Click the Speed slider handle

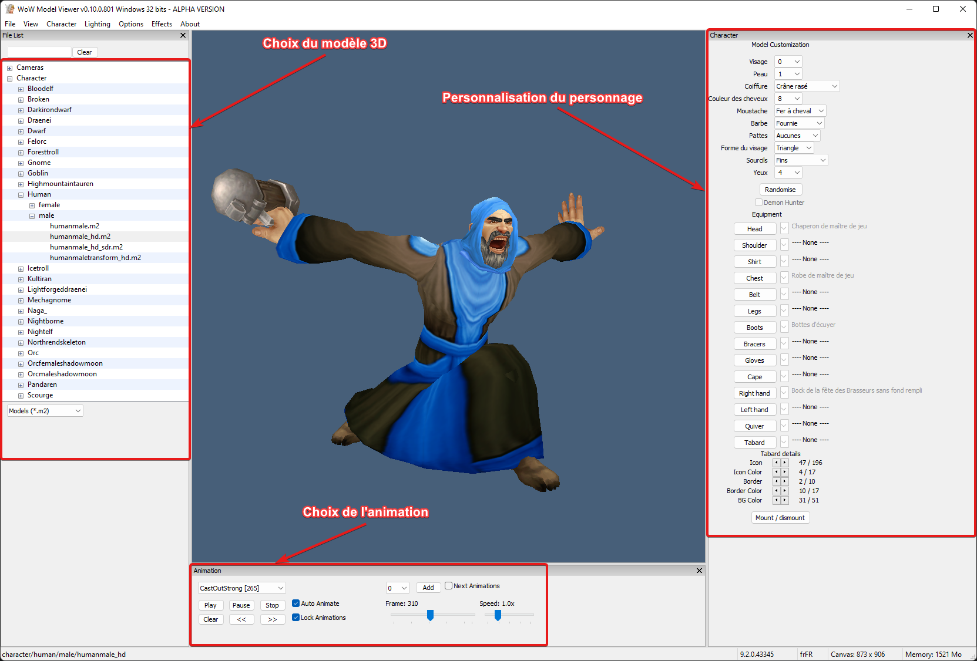pyautogui.click(x=498, y=615)
